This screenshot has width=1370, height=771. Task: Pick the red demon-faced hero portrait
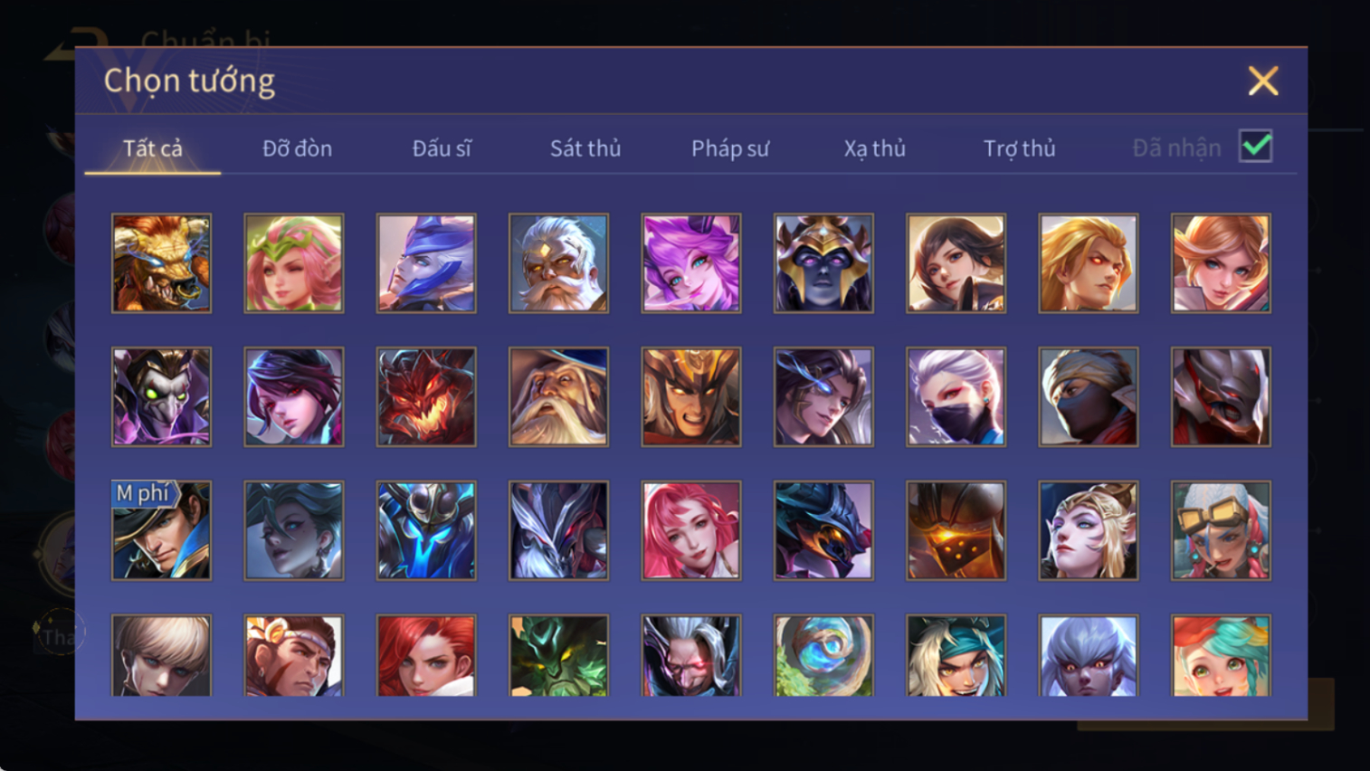click(x=426, y=396)
